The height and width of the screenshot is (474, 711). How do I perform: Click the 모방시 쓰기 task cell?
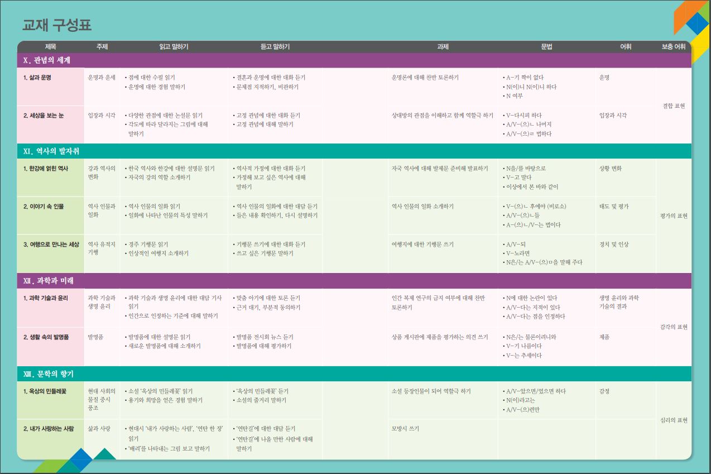click(x=406, y=429)
